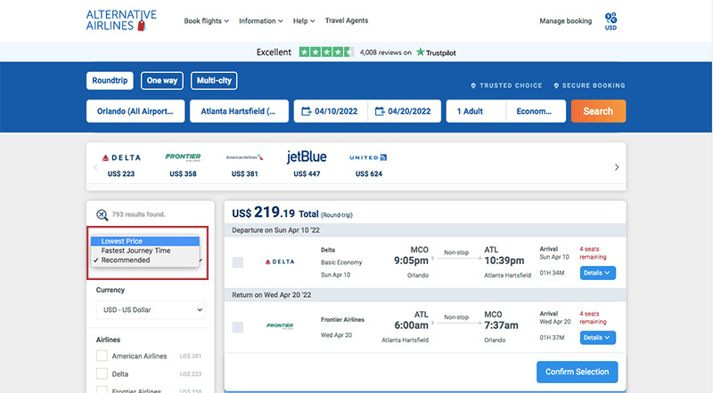This screenshot has height=393, width=713.
Task: Click the orange Search button
Action: click(598, 111)
